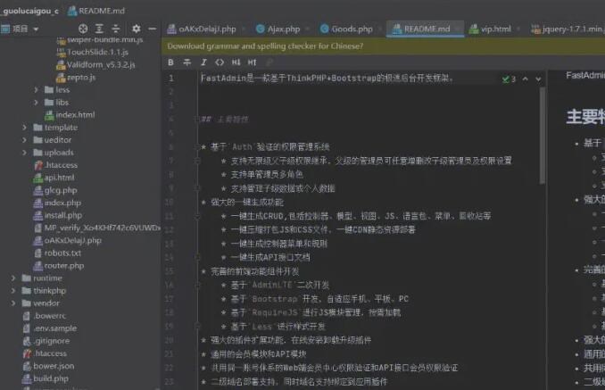Expand the template folder
This screenshot has width=605, height=390.
25,128
